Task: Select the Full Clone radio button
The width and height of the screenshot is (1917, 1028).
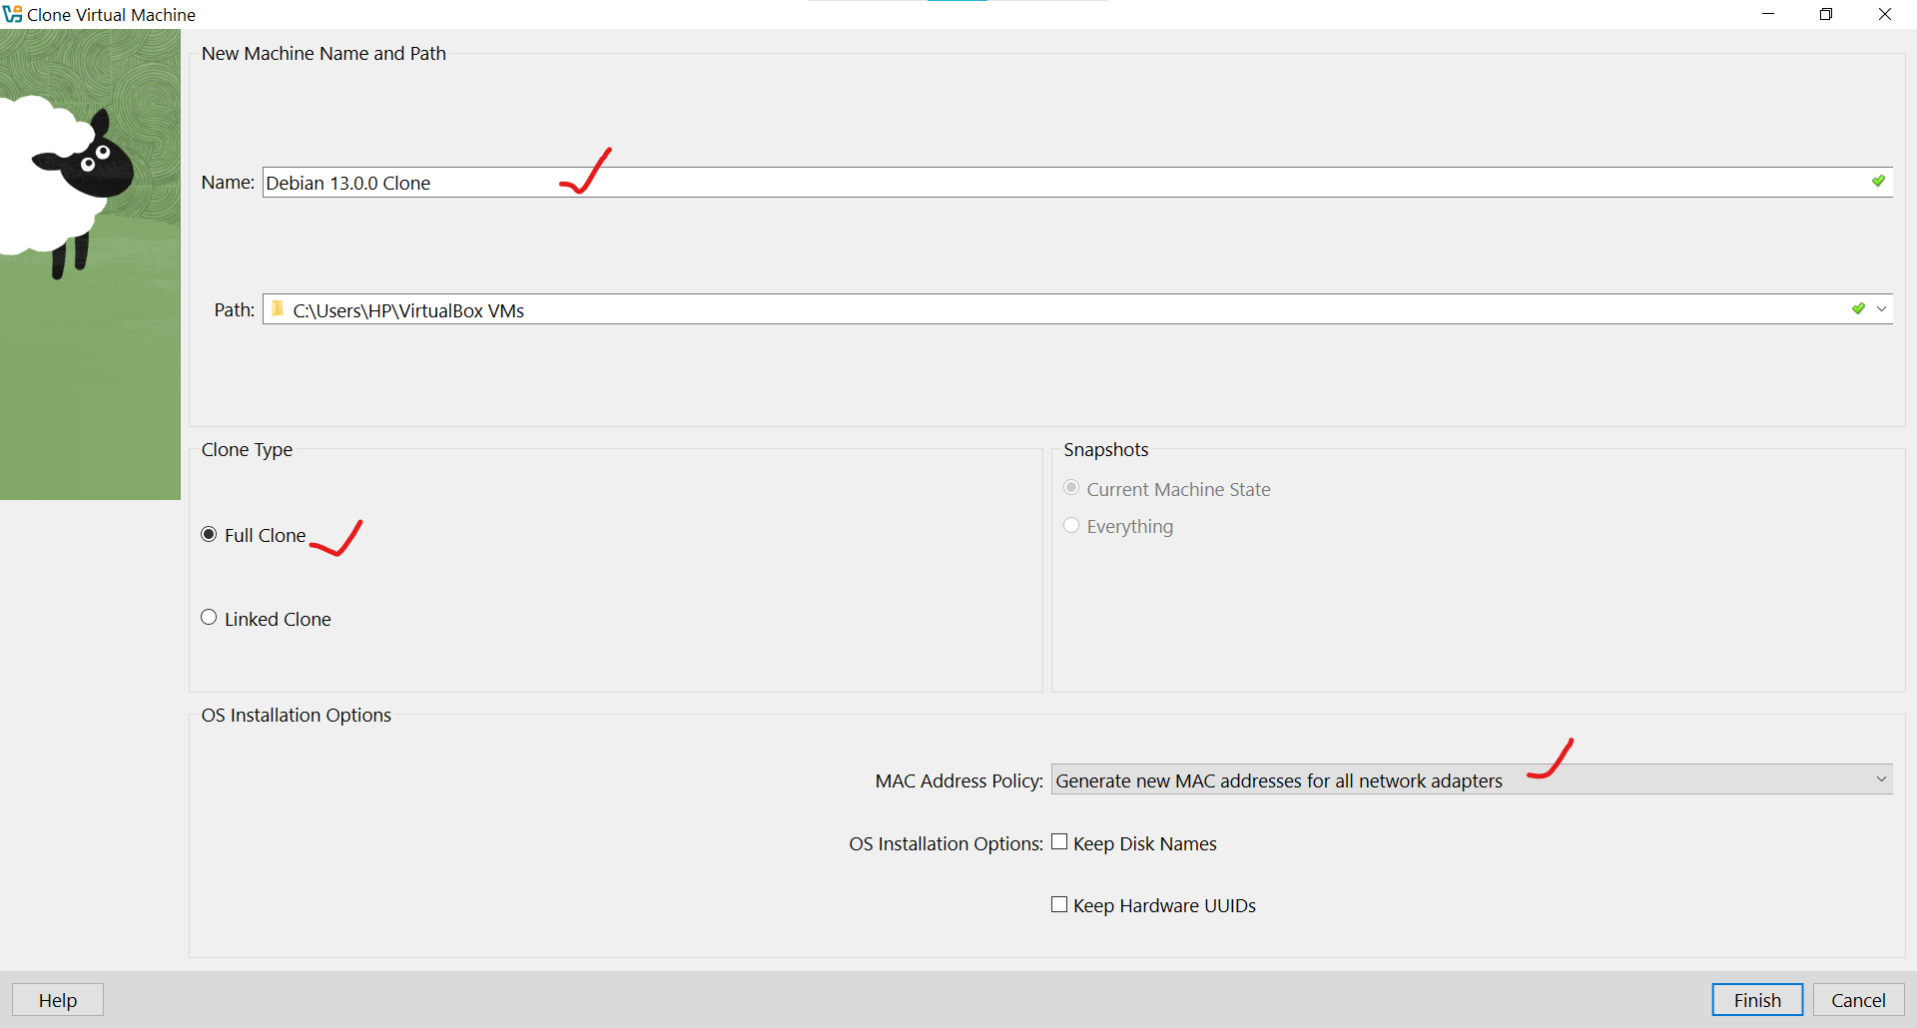Action: (x=209, y=535)
